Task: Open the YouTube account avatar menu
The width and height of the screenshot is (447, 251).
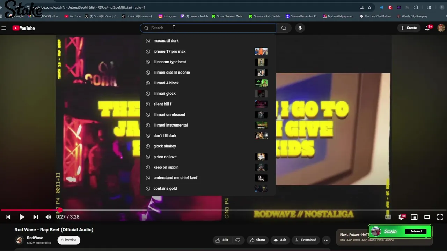Action: [x=441, y=28]
